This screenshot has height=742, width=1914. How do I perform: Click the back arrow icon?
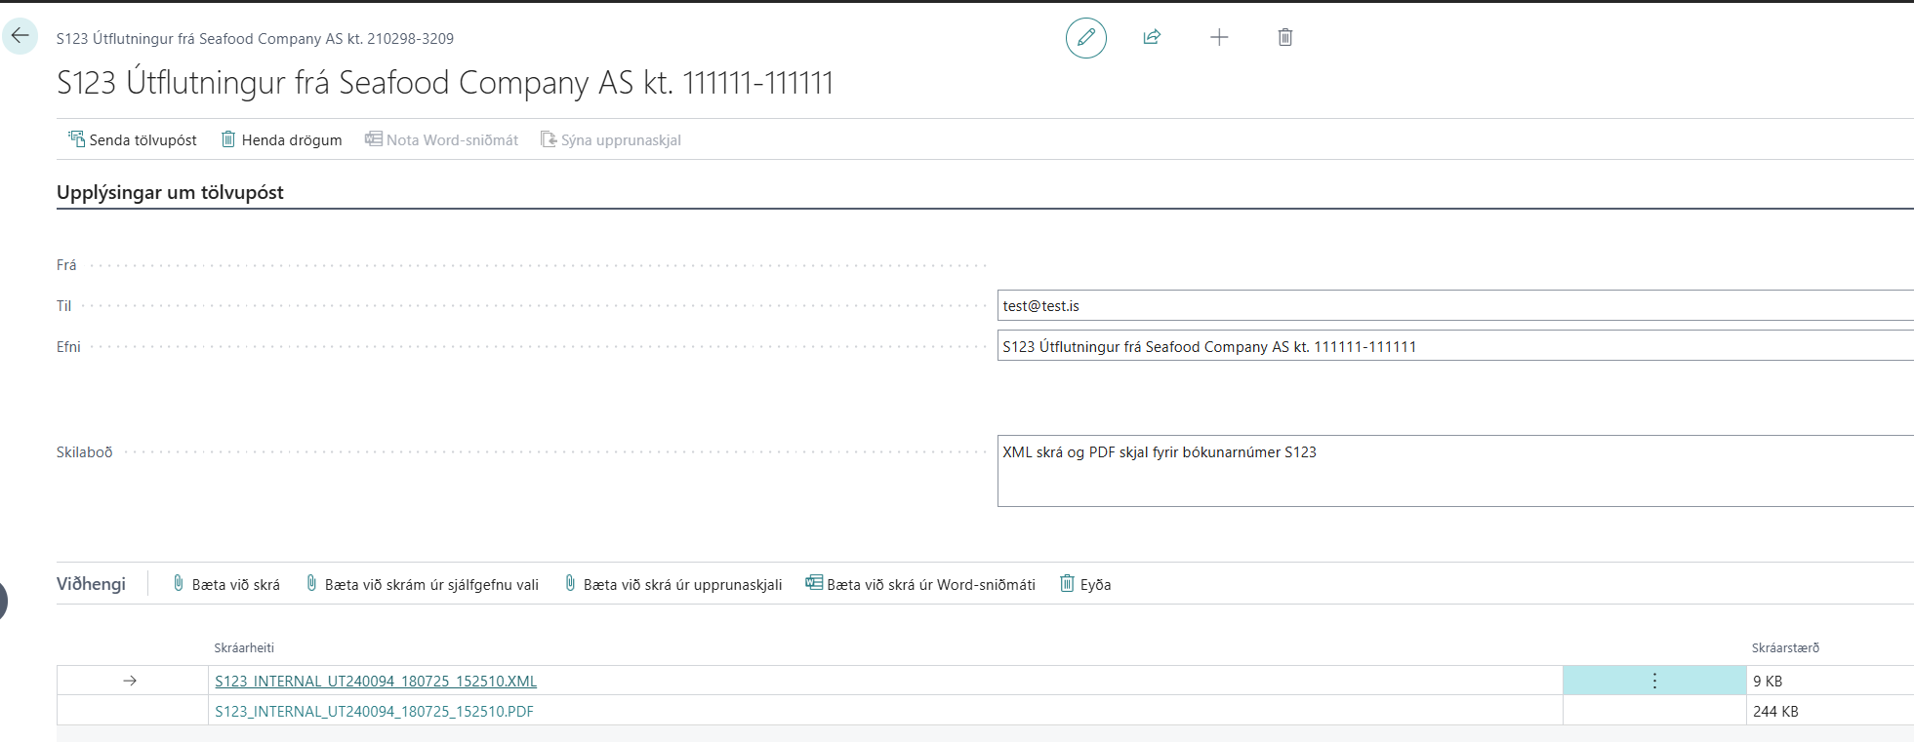click(x=20, y=37)
